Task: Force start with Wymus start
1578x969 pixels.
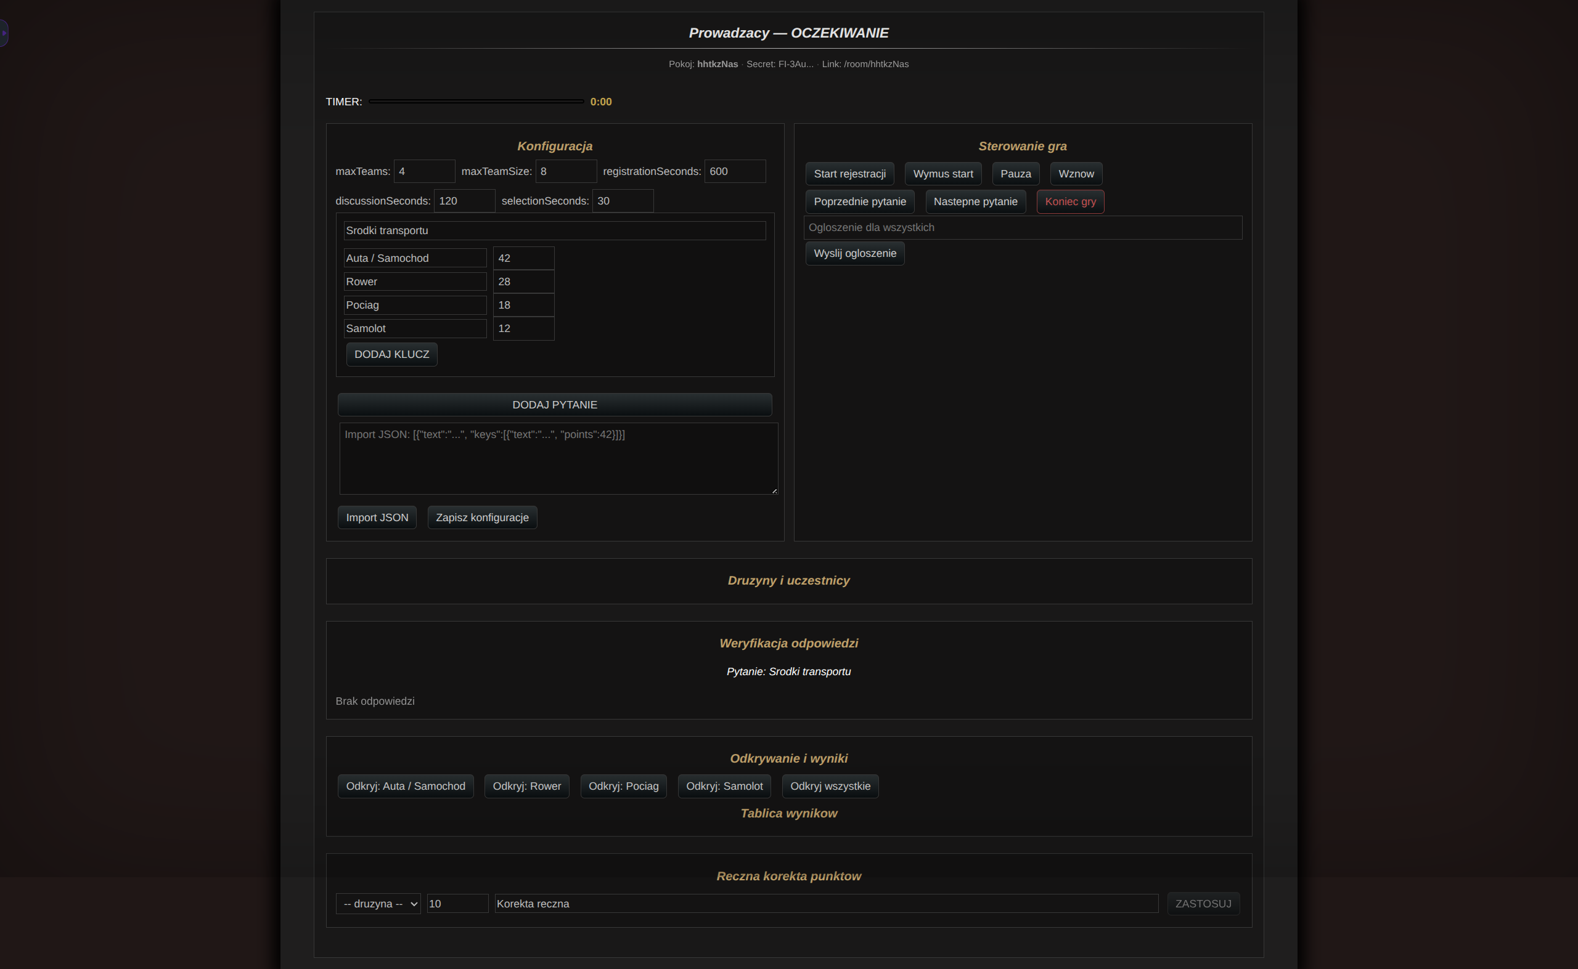Action: click(942, 174)
